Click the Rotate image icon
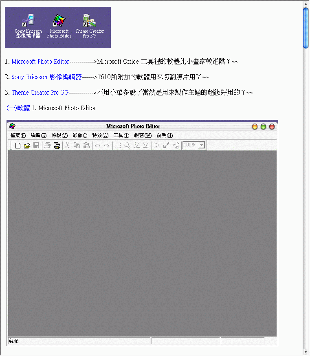This screenshot has height=356, width=310. [176, 145]
